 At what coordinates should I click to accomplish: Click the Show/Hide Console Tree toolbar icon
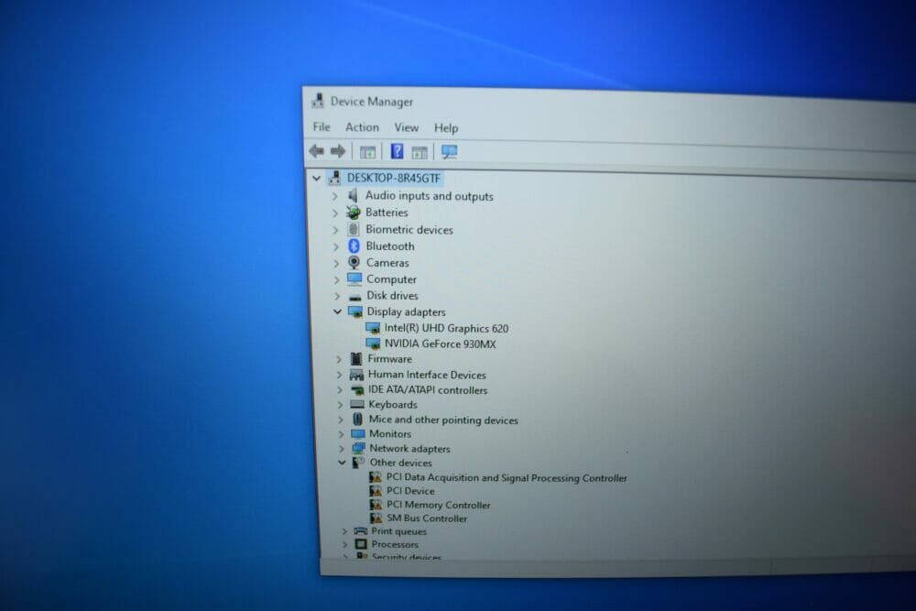click(367, 152)
